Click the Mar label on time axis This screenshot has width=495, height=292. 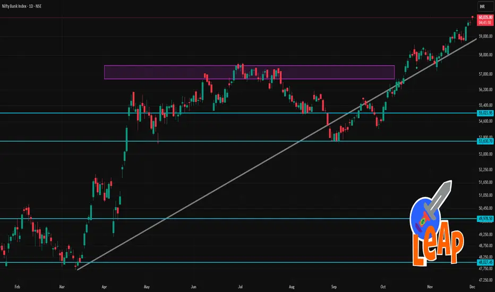pos(62,287)
